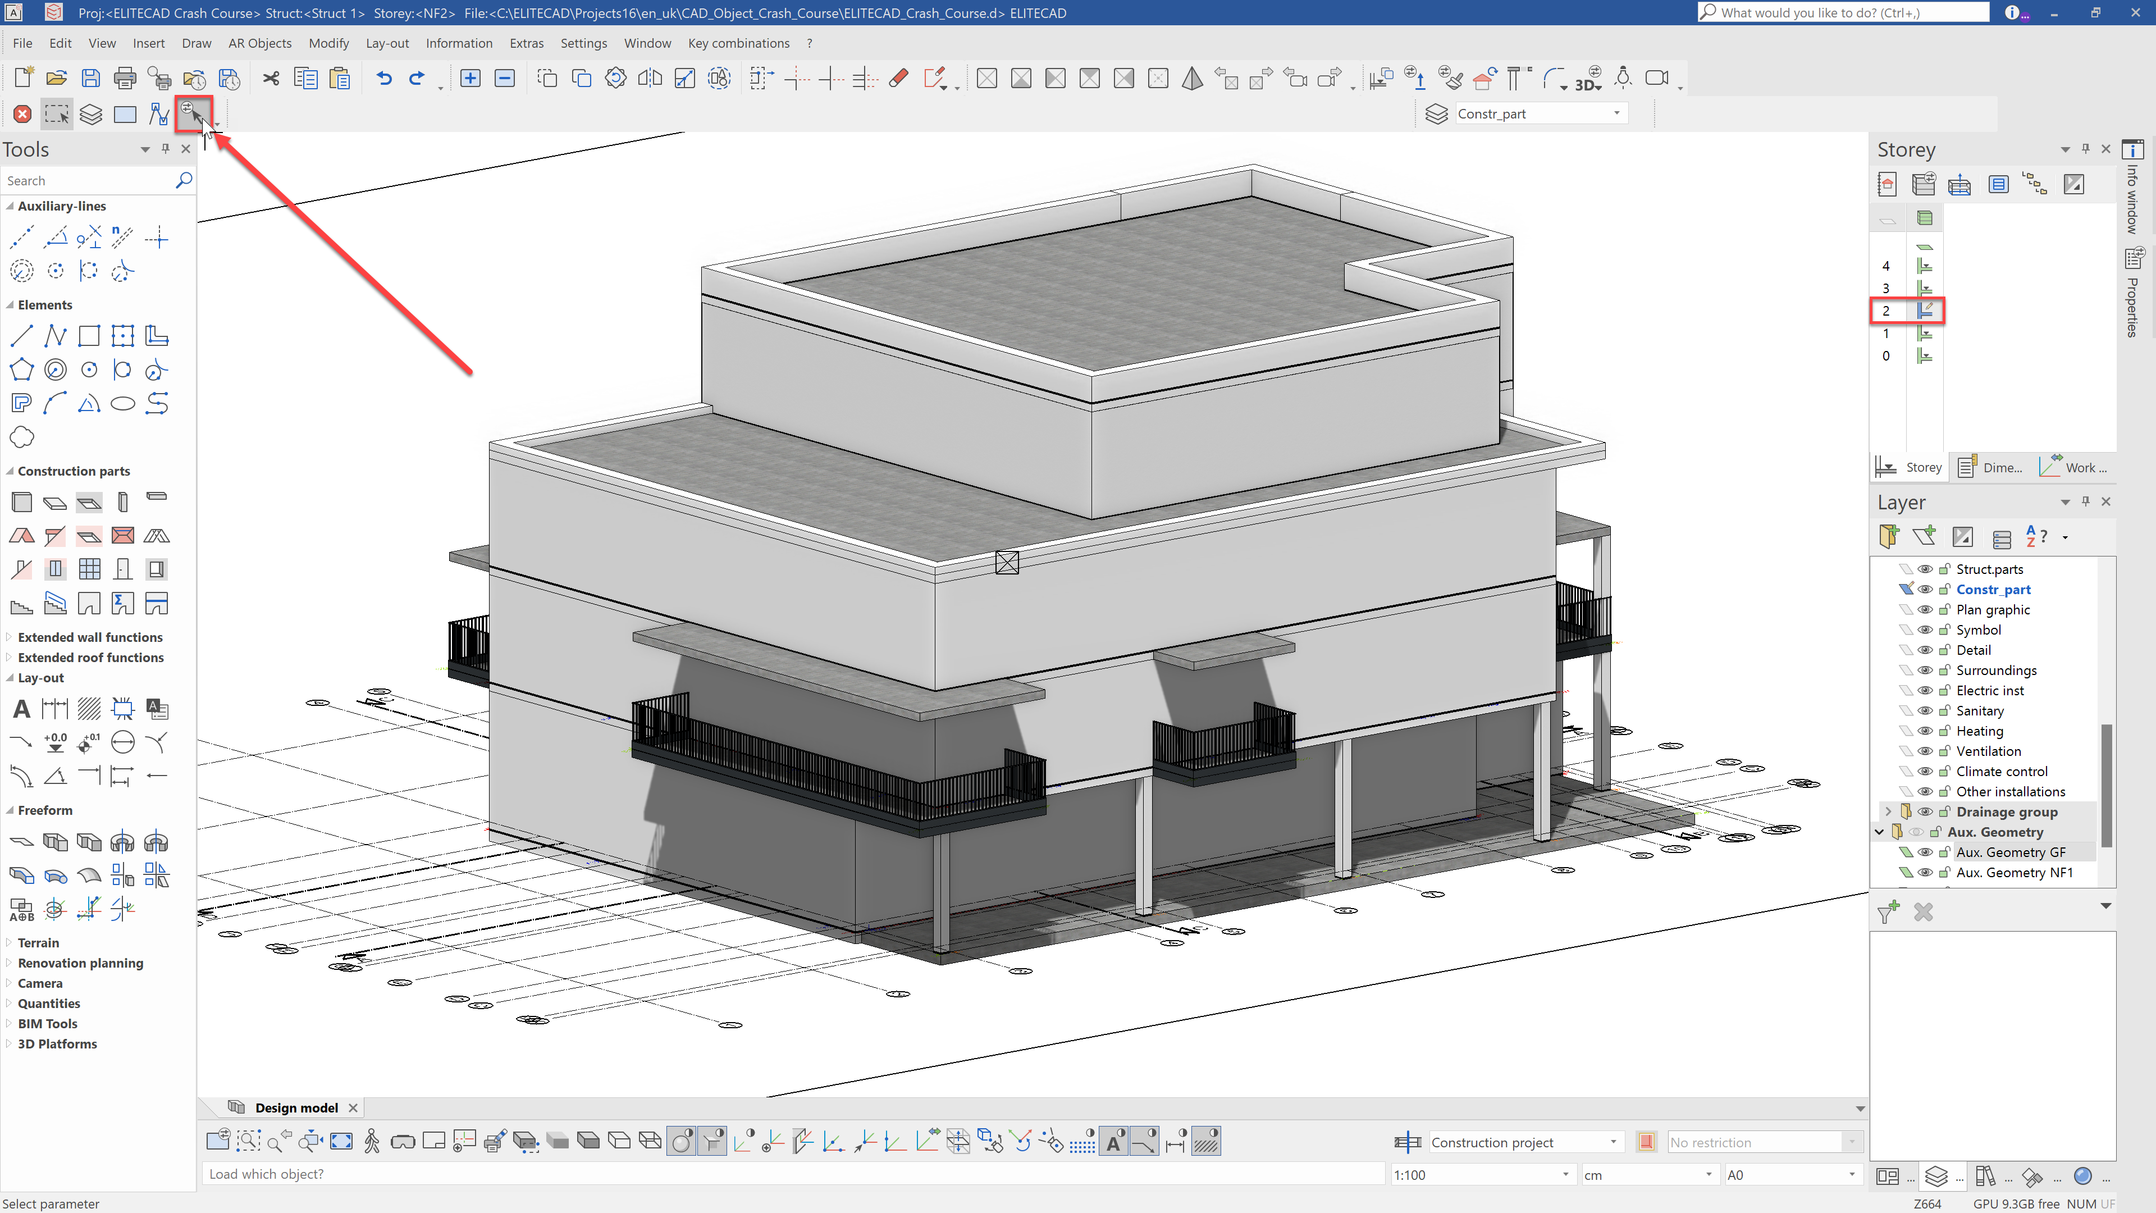Click the red color square beside Construction project
Image resolution: width=2156 pixels, height=1213 pixels.
point(1646,1142)
